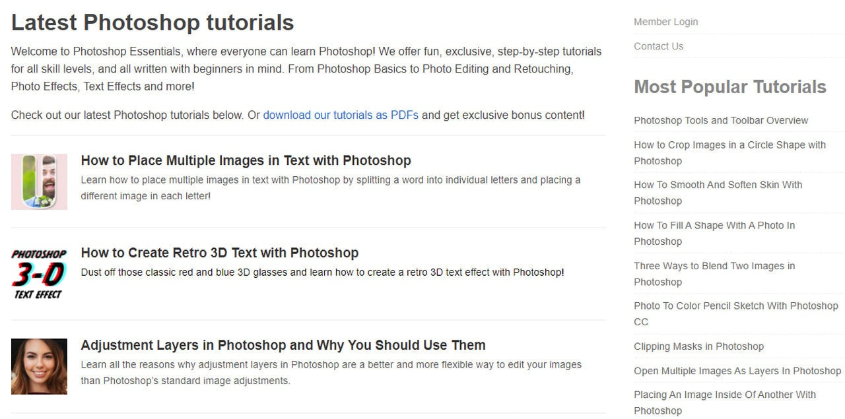This screenshot has height=419, width=845.
Task: Open 'How To Smooth And Soften Skin' tutorial
Action: coord(718,185)
